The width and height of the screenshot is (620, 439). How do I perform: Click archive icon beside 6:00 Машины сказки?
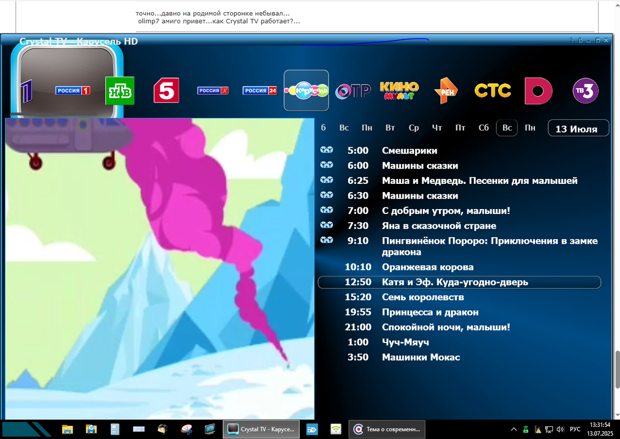(x=327, y=165)
